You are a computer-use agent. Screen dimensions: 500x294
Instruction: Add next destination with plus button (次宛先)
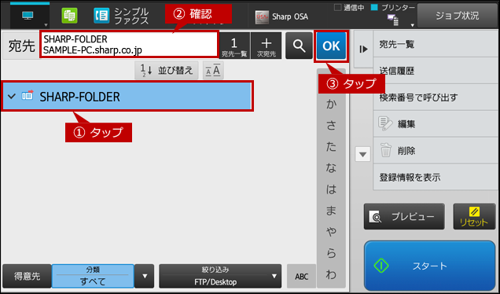point(267,46)
